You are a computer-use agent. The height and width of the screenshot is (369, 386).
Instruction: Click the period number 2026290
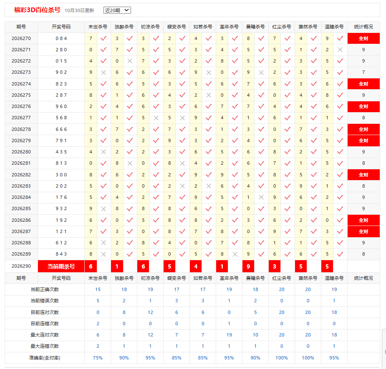pos(21,266)
